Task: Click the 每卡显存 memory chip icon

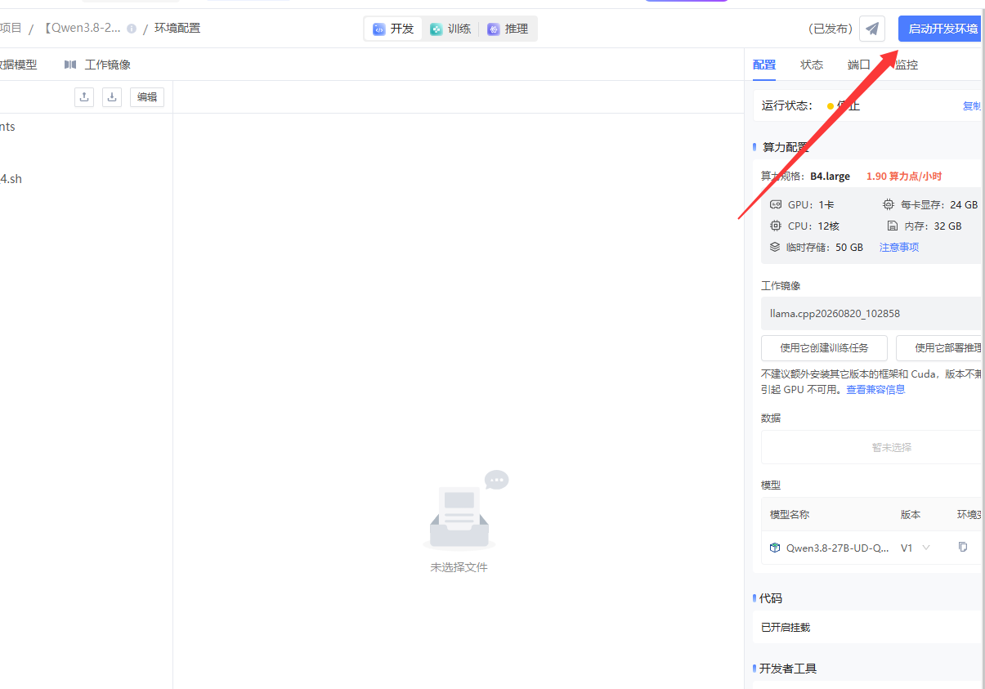Action: 889,204
